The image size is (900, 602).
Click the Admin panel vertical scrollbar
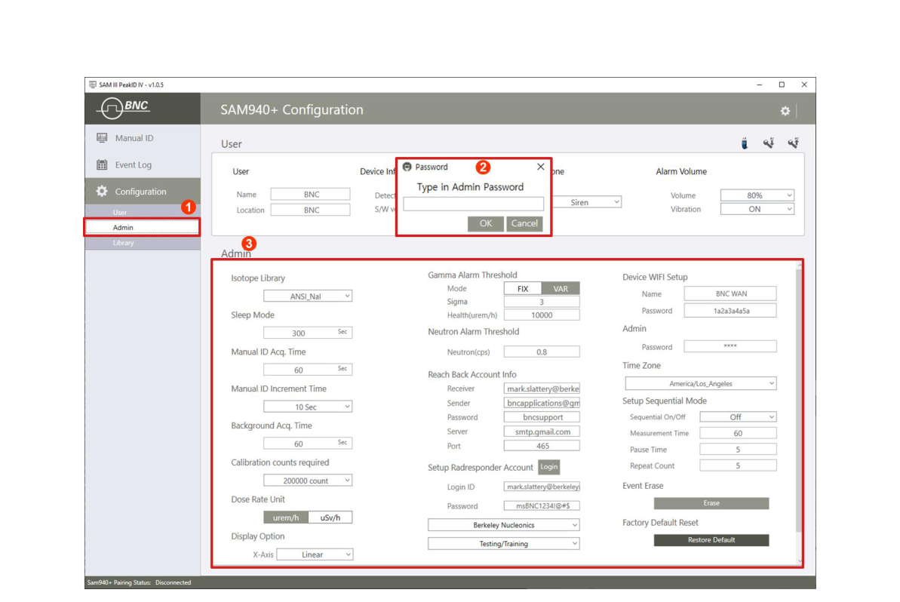pos(798,402)
